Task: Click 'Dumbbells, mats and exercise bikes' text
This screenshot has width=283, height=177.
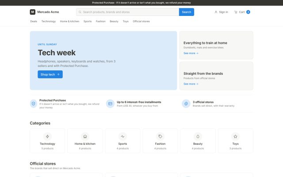Action: [x=203, y=48]
